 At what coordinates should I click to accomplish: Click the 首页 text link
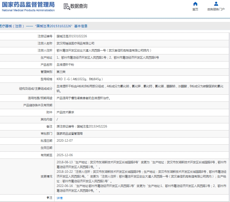tap(195, 9)
